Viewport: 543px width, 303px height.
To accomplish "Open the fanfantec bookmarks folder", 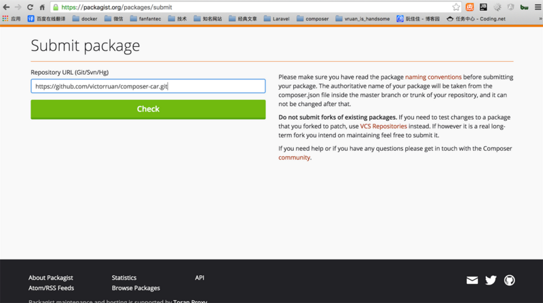I will [x=146, y=19].
